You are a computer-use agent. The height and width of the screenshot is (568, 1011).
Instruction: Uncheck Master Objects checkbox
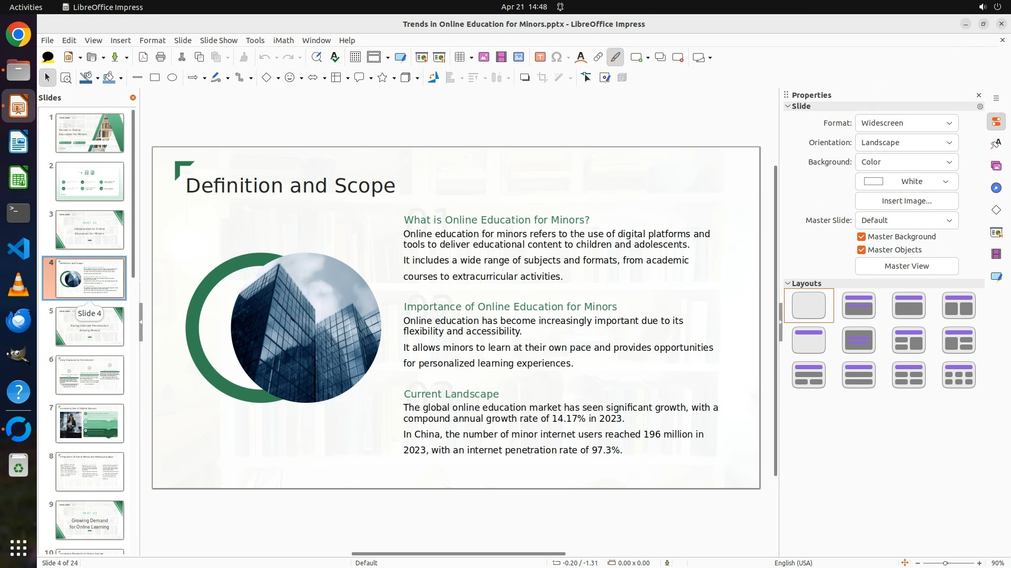tap(861, 250)
